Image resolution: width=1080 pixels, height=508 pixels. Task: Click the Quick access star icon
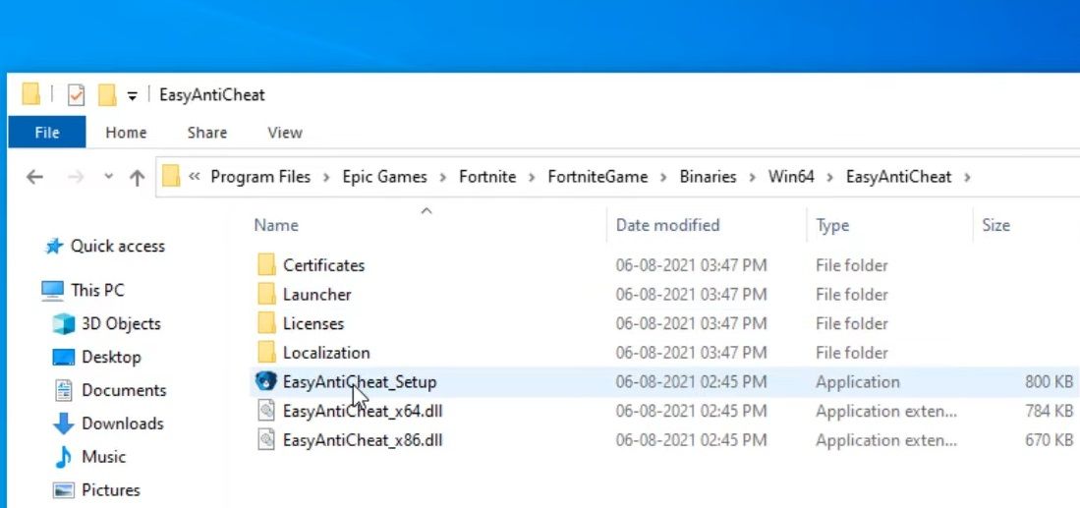[x=54, y=247]
